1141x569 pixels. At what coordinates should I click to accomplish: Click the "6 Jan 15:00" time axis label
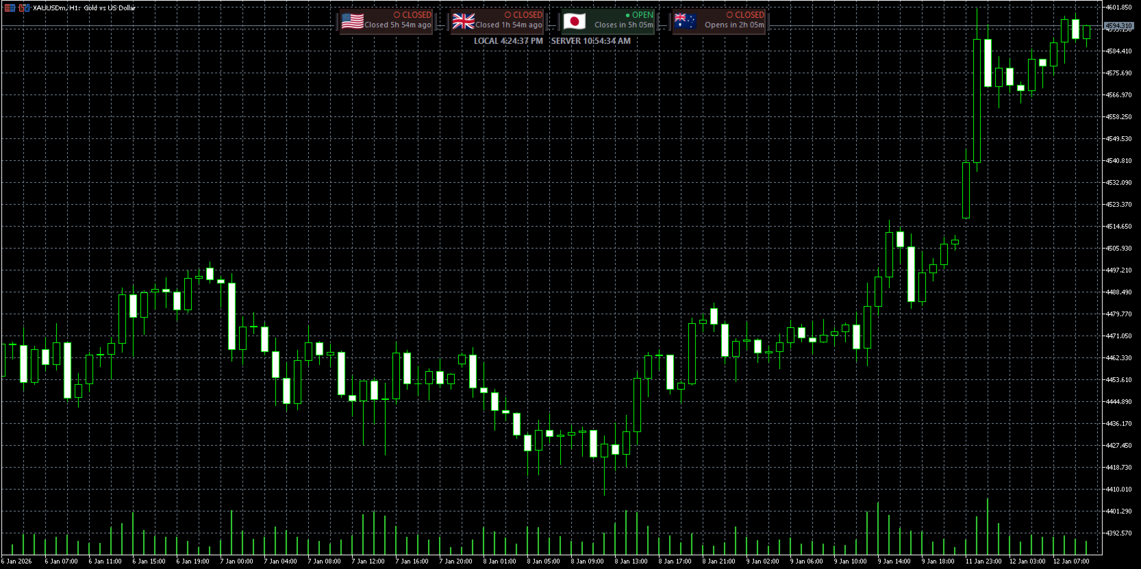(x=149, y=561)
